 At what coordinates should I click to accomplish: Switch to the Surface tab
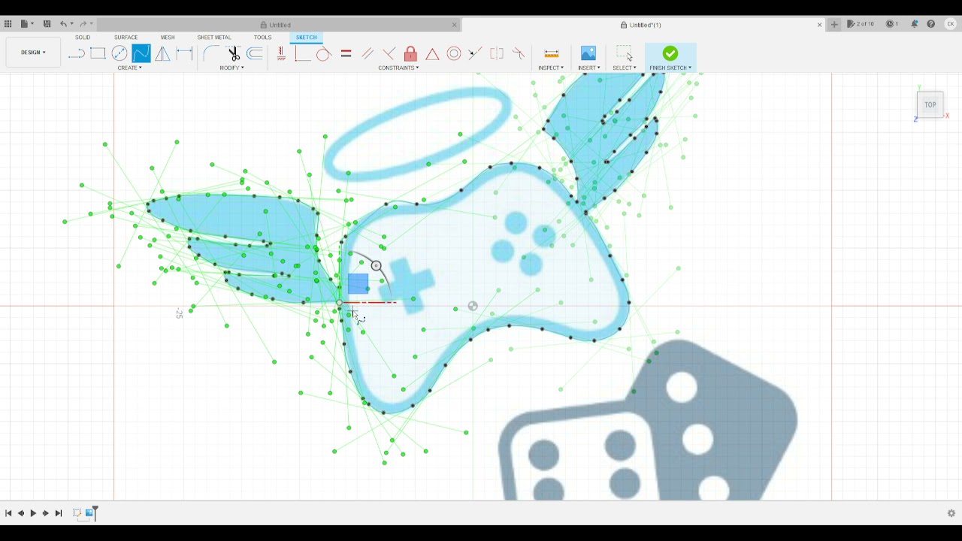pos(126,37)
